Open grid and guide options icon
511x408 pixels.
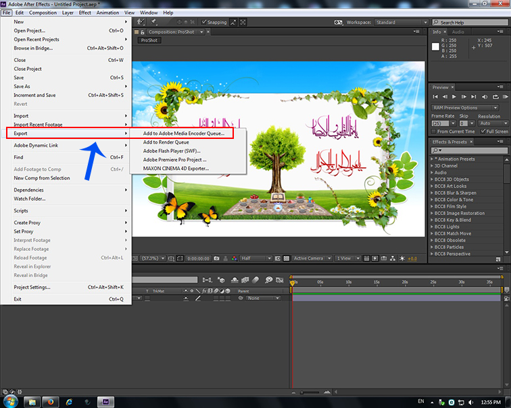click(171, 258)
